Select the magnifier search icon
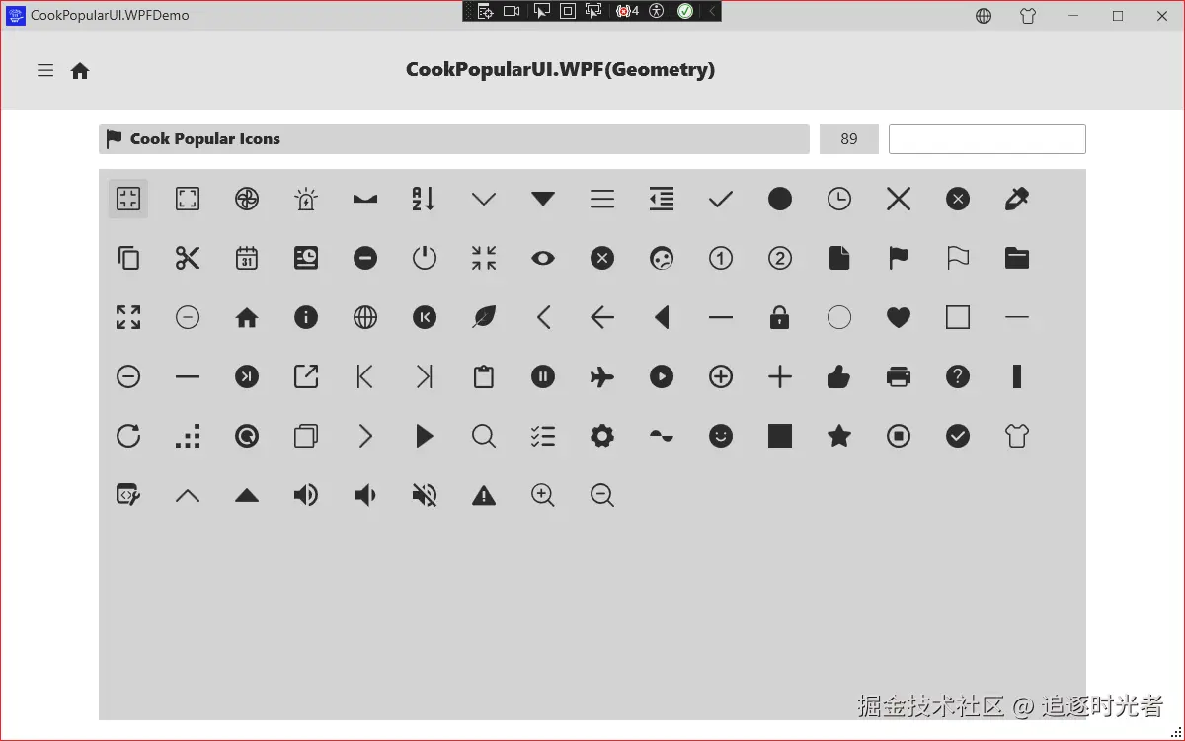The width and height of the screenshot is (1185, 741). pos(484,436)
